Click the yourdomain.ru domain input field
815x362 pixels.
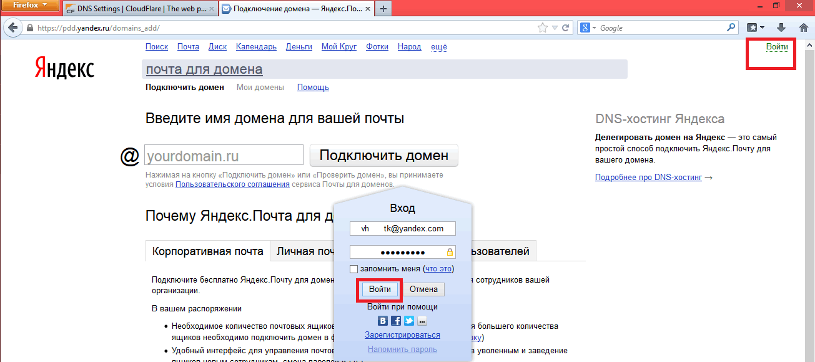point(224,156)
